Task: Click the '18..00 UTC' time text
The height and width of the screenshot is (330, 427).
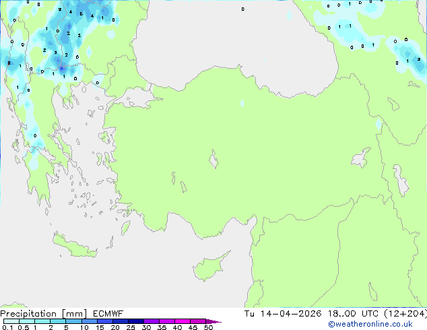Action: [353, 314]
